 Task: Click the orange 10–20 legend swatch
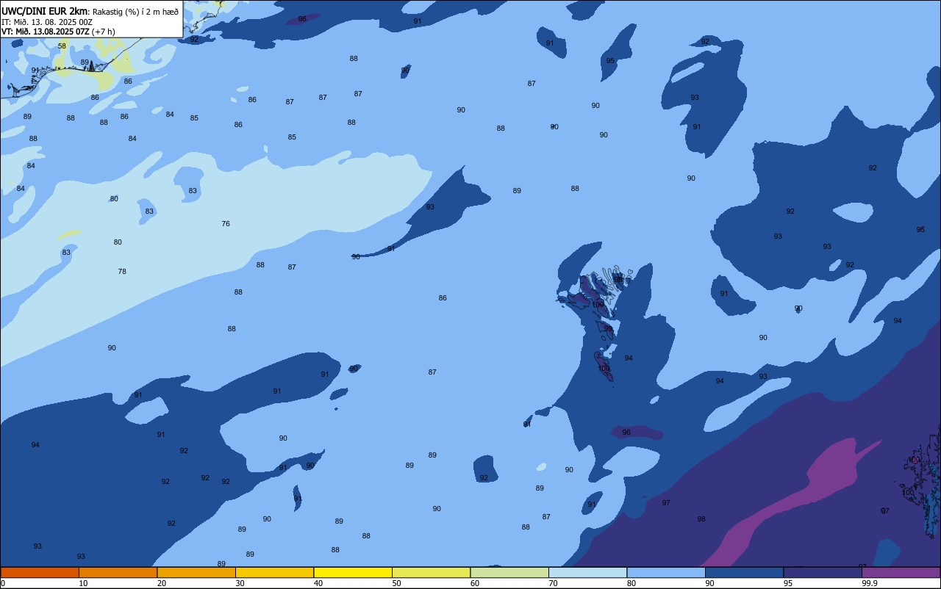[x=118, y=572]
